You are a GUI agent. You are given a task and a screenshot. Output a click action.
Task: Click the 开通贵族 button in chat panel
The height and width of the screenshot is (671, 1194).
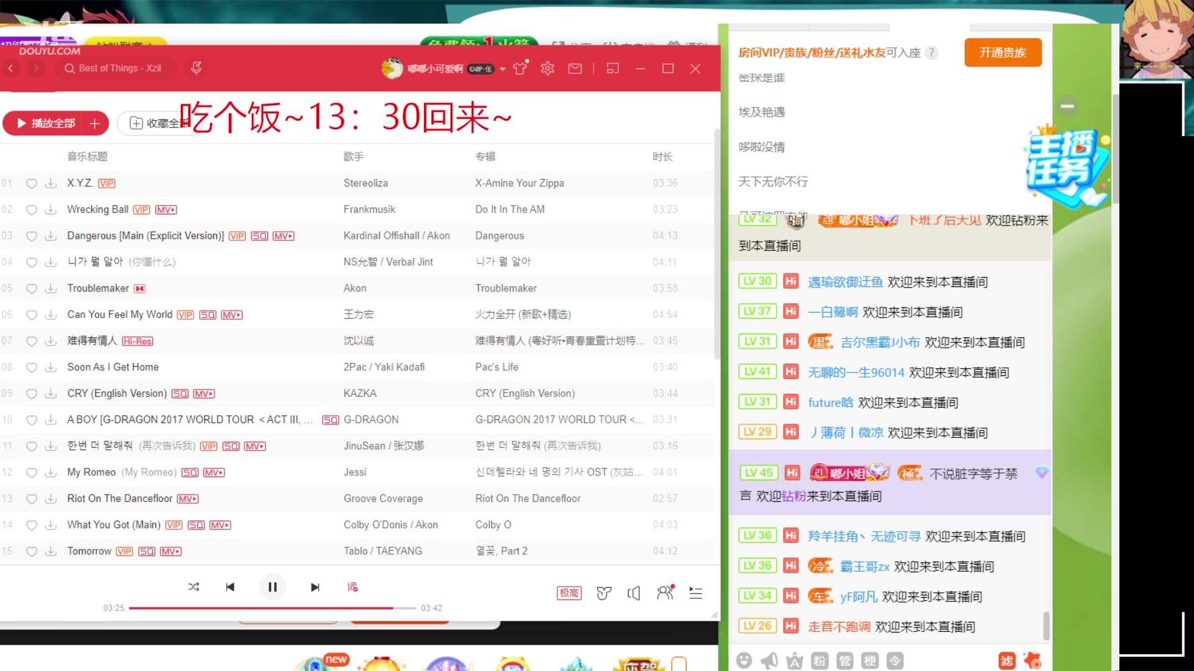(1002, 53)
